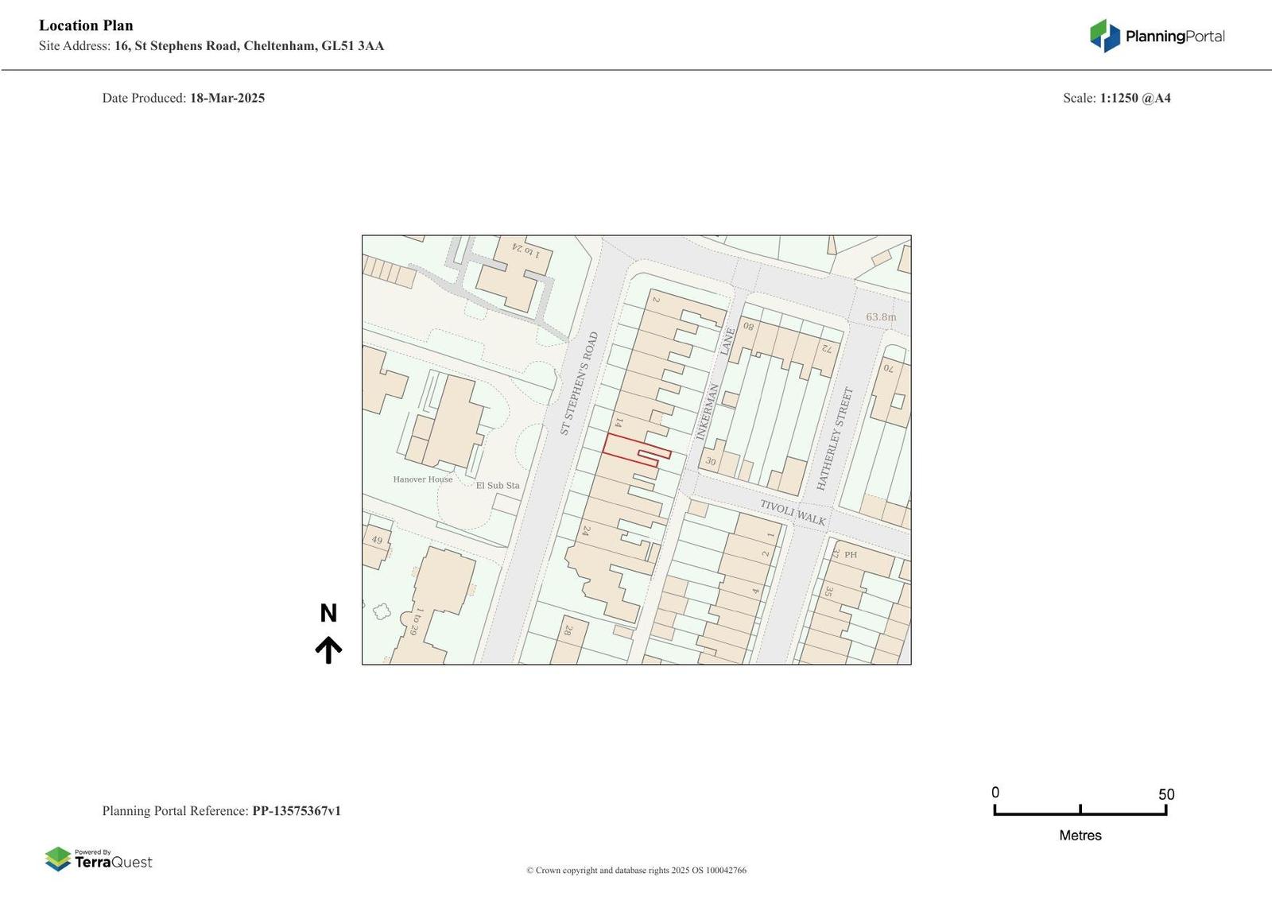1272x900 pixels.
Task: Click the Hanover House label
Action: tap(423, 479)
